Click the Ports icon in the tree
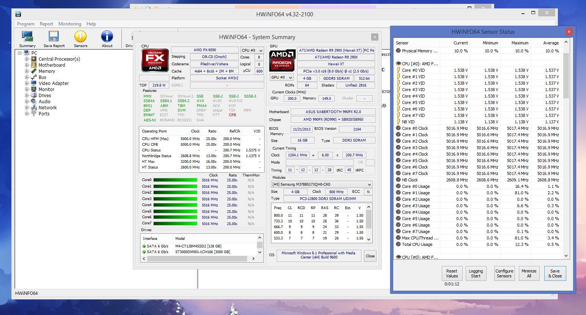This screenshot has width=586, height=315. click(x=34, y=113)
